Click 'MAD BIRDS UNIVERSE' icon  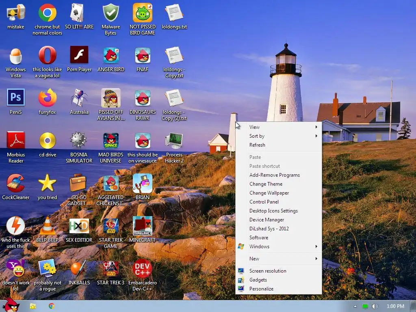110,141
